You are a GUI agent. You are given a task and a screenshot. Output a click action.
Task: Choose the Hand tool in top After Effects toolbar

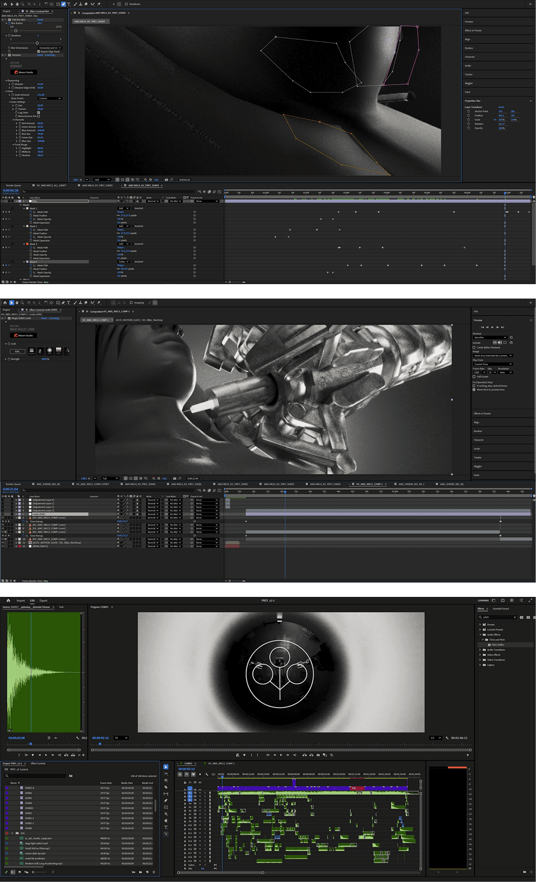click(x=17, y=4)
